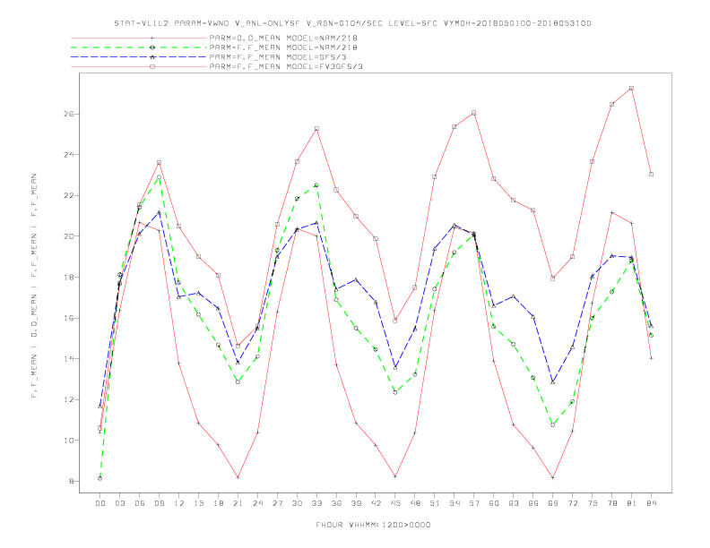Select legend text PARM=O.O_MEAN MODEL=NAM/218

(283, 38)
